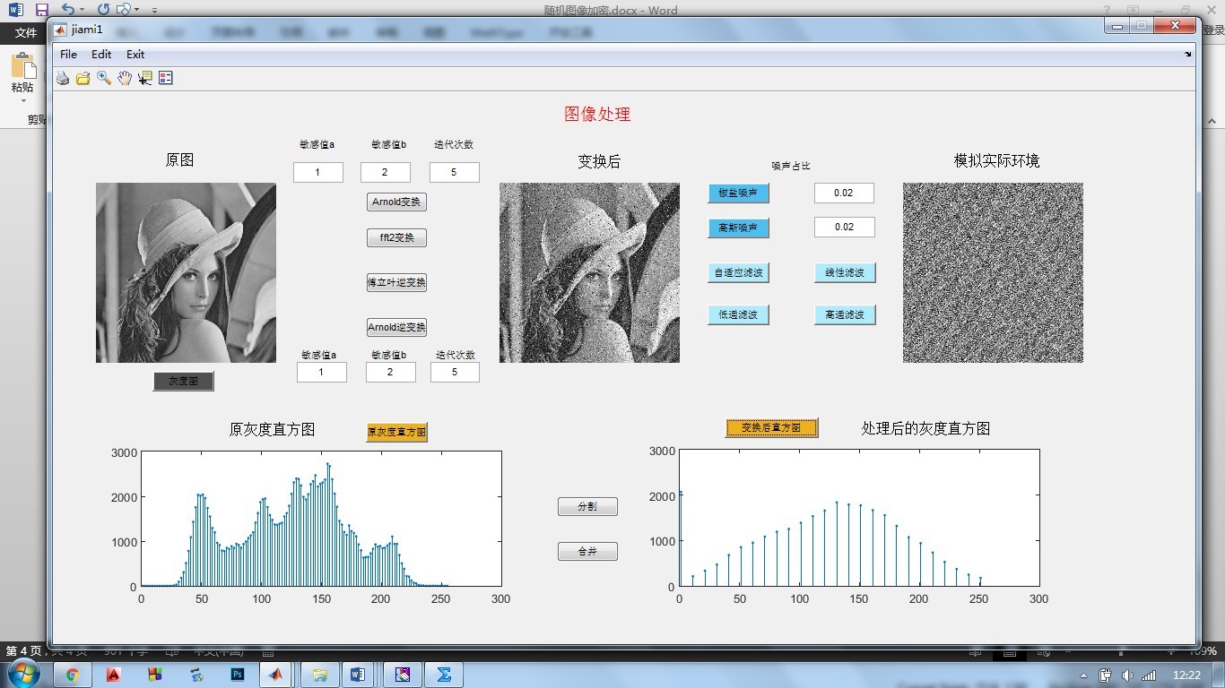The height and width of the screenshot is (688, 1225).
Task: Click the Exit menu
Action: tap(135, 55)
